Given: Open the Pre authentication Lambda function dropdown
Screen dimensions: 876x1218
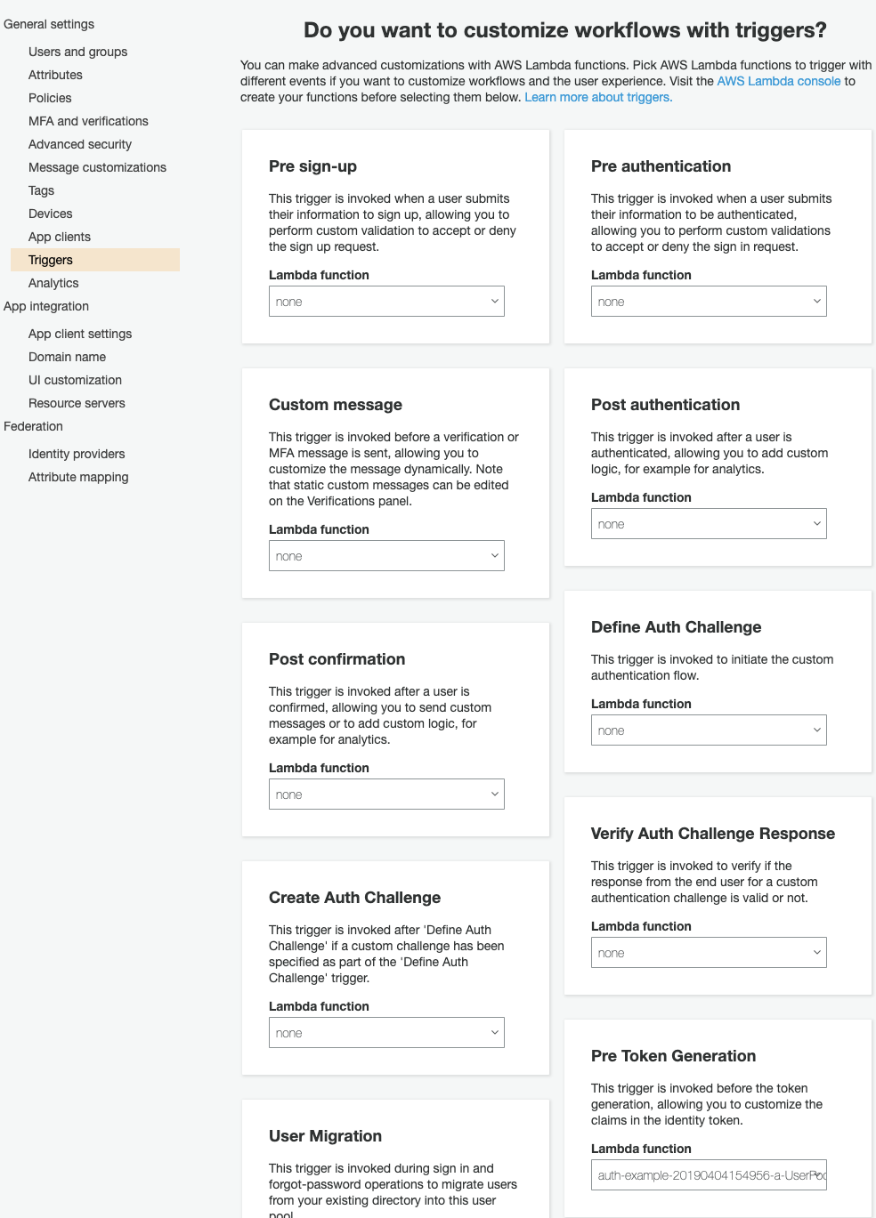Looking at the screenshot, I should pos(709,302).
